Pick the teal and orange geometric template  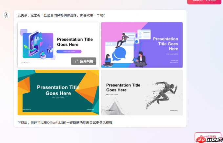pyautogui.click(x=58, y=92)
